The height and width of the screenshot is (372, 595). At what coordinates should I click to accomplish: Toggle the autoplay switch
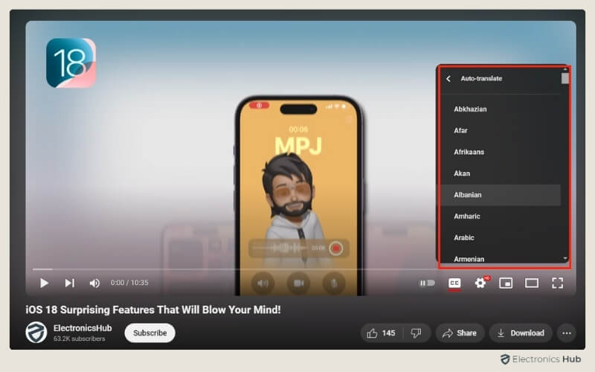click(x=426, y=283)
